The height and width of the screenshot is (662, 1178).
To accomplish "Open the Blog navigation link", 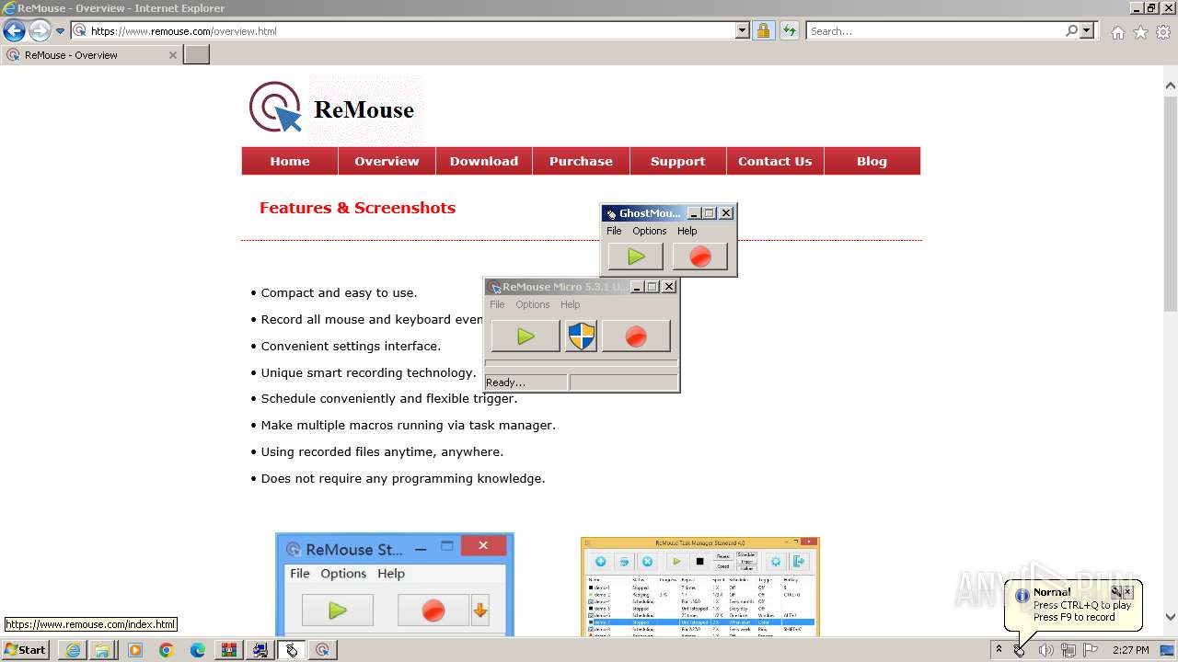I will coord(872,161).
